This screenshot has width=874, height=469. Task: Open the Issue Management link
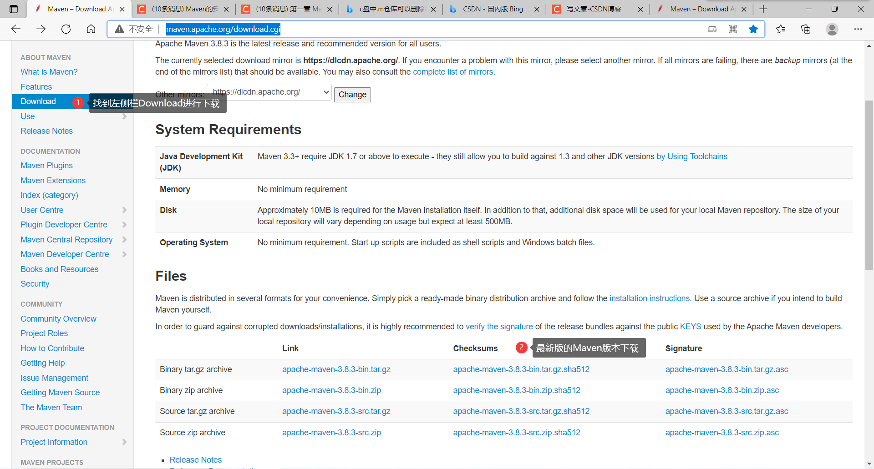click(x=55, y=378)
